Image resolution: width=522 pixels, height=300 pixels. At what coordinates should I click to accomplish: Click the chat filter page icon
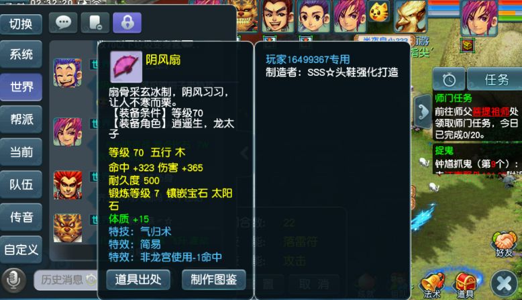pos(95,23)
